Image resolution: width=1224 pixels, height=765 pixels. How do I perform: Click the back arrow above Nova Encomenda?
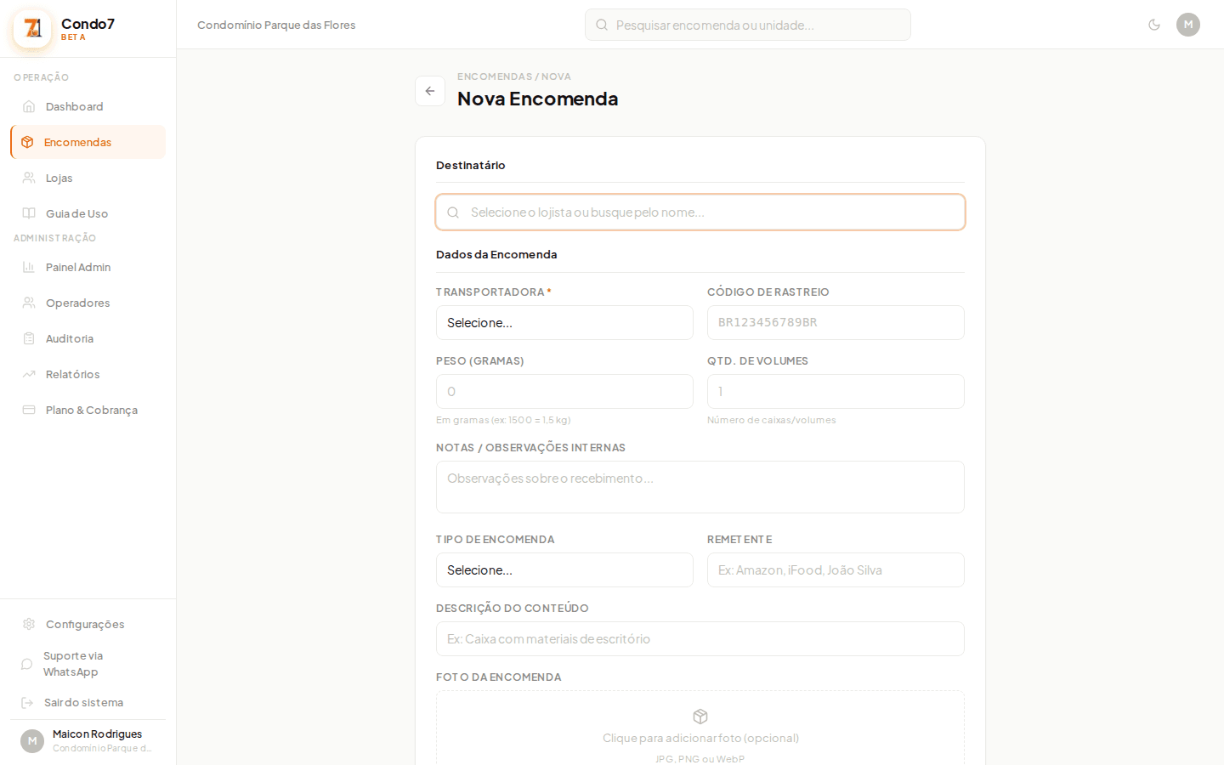(430, 91)
